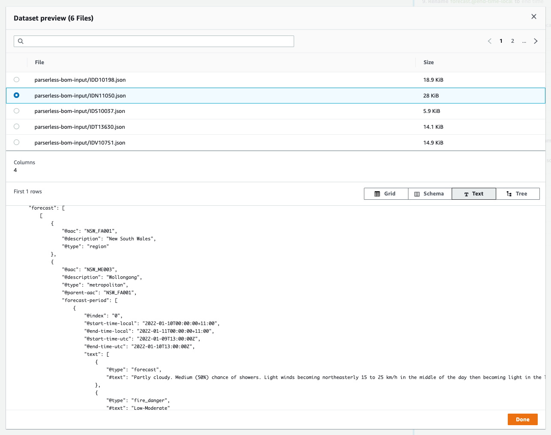Close the Dataset preview dialog
Image resolution: width=551 pixels, height=435 pixels.
click(x=533, y=17)
